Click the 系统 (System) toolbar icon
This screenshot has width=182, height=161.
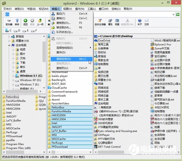[17, 22]
